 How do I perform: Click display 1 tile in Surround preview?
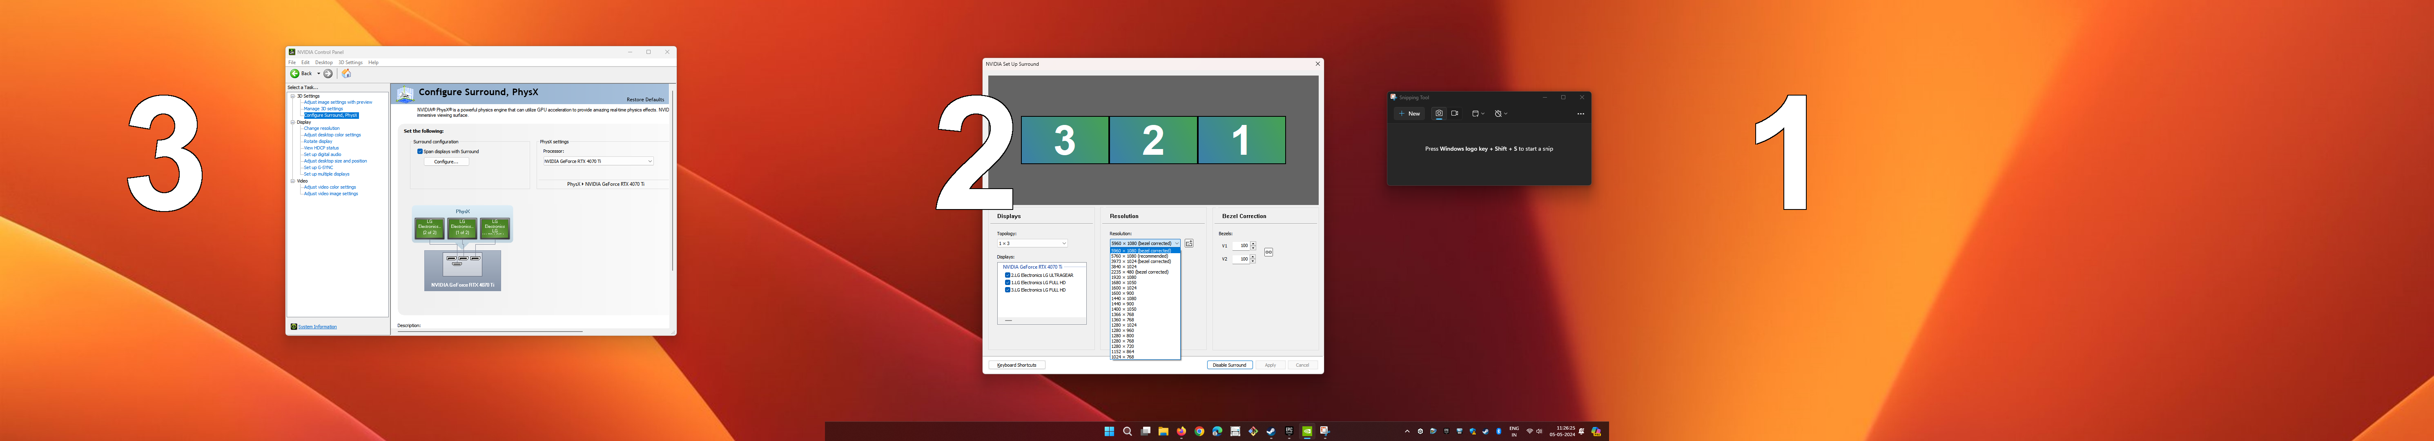click(x=1242, y=140)
